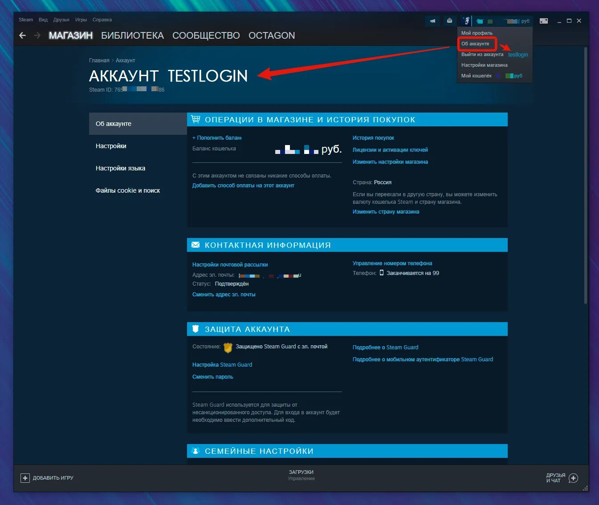Click ДОБАВИТЬ ИГРУ button label

pyautogui.click(x=53, y=478)
